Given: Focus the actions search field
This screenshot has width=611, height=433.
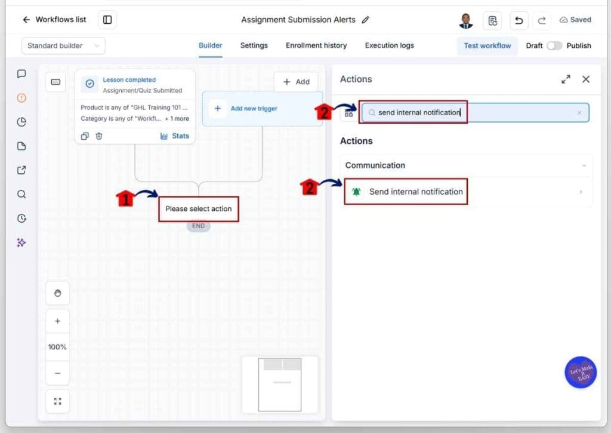Looking at the screenshot, I should click(476, 113).
